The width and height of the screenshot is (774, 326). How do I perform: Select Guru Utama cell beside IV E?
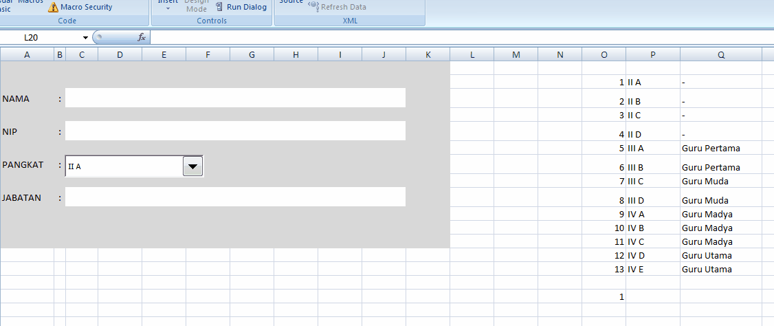pyautogui.click(x=722, y=269)
